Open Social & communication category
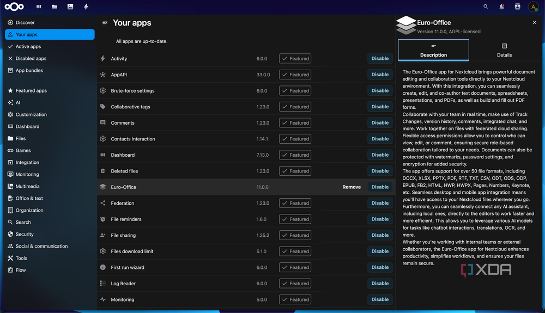Screen dimensions: 545x313 click(x=50, y=246)
